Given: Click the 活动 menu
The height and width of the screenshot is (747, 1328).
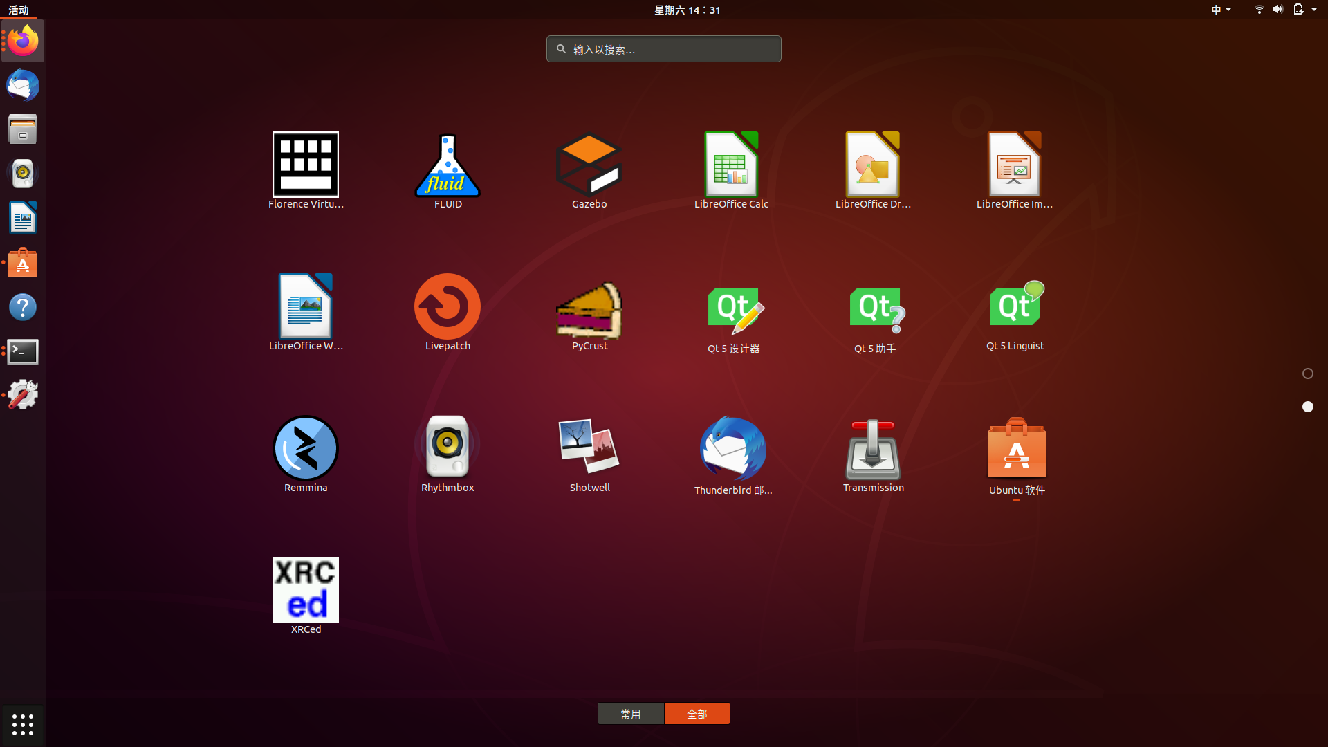Looking at the screenshot, I should pos(18,10).
